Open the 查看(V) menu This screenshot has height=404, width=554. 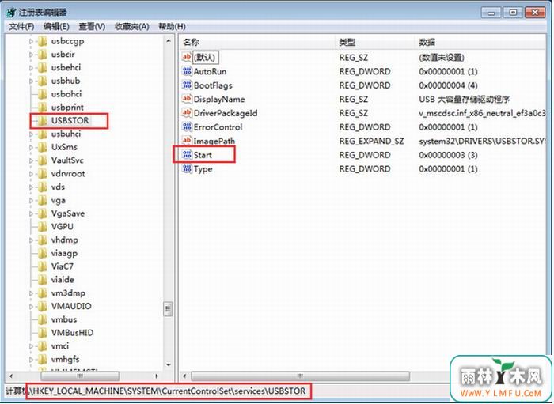pos(92,26)
